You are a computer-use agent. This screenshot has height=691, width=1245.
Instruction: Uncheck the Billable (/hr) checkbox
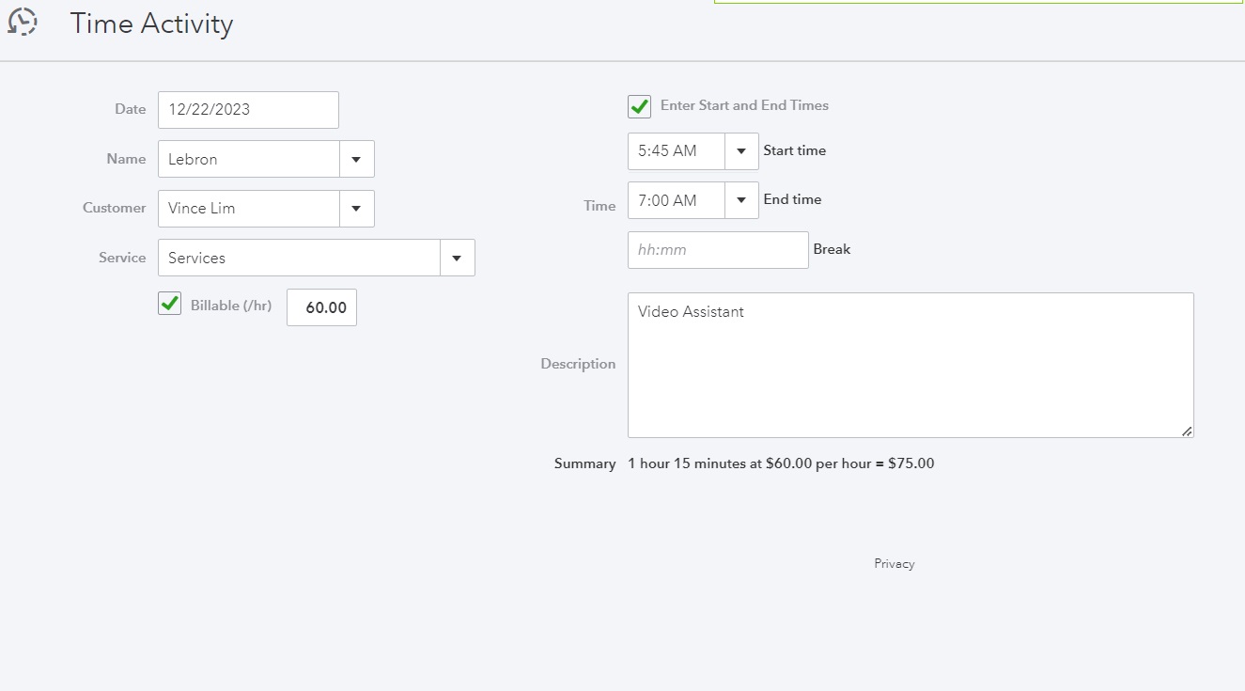[x=170, y=305]
